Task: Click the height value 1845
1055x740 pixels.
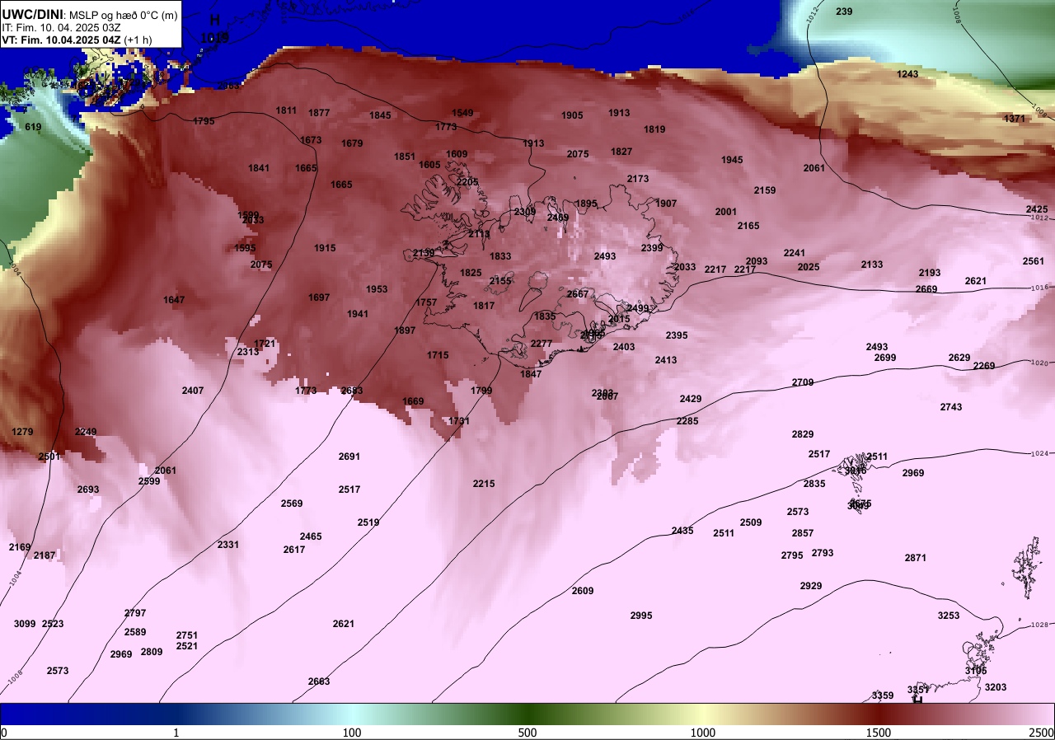Action: tap(380, 115)
